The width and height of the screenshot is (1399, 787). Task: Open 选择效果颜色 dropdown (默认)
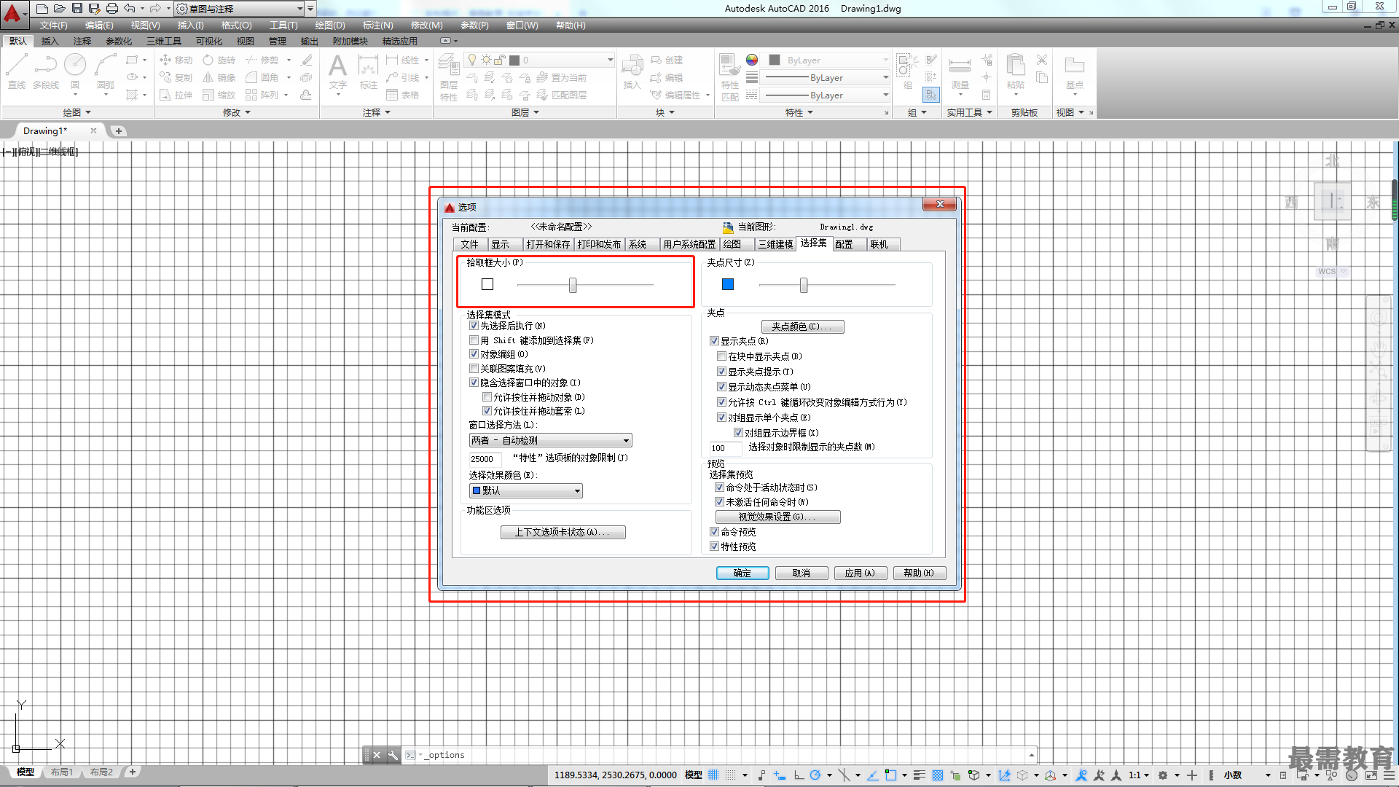pos(525,491)
